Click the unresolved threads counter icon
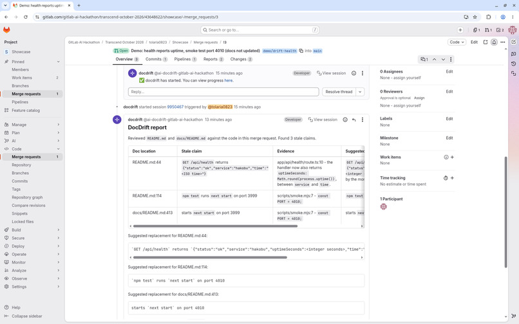 pyautogui.click(x=424, y=60)
